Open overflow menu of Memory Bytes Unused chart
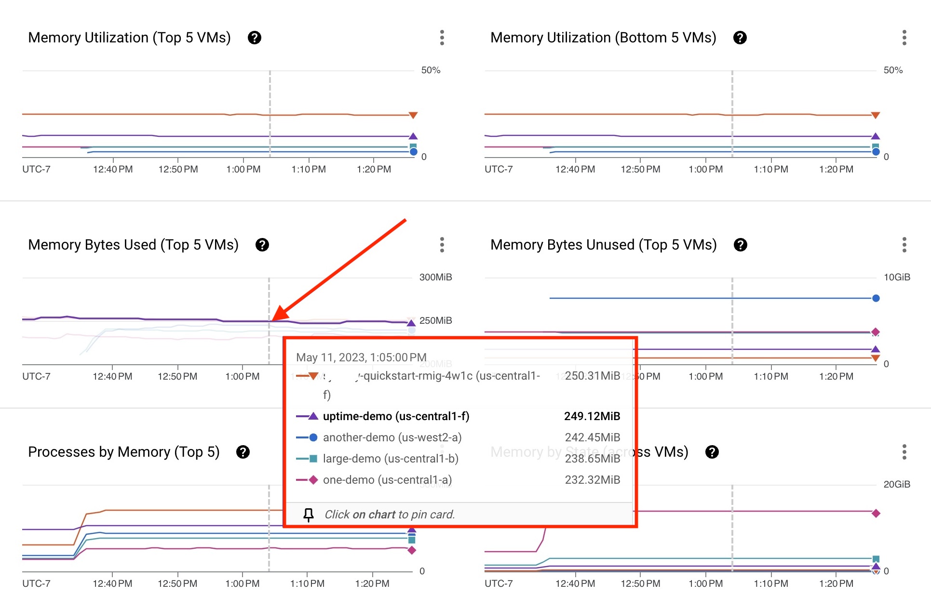The image size is (931, 595). [904, 245]
